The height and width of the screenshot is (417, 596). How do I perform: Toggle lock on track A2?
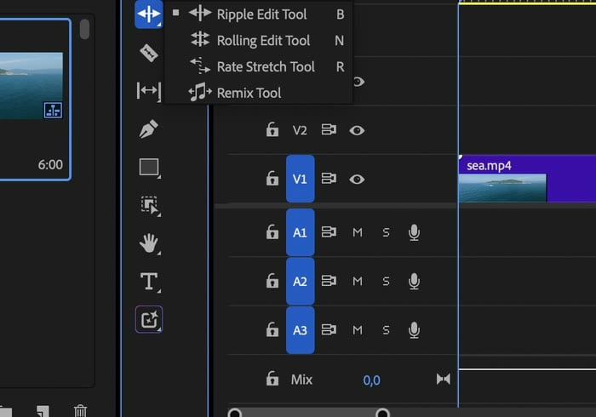tap(272, 281)
